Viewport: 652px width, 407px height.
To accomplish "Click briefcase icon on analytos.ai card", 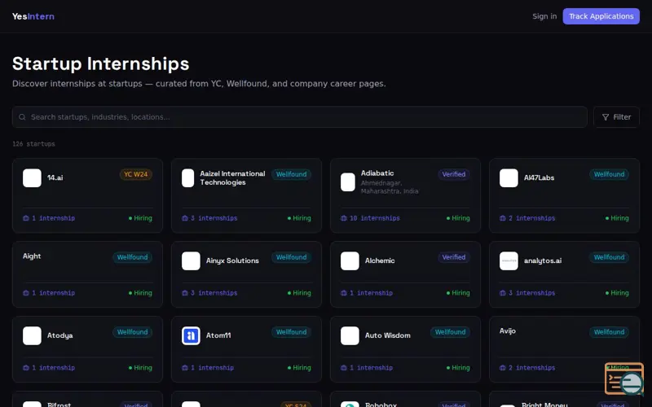I will tap(502, 293).
